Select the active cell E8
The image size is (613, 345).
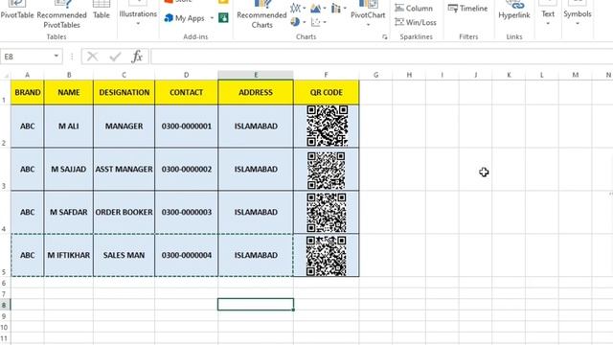256,305
